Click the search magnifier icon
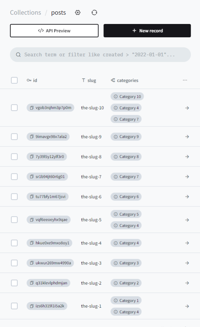The width and height of the screenshot is (200, 327). tap(18, 54)
